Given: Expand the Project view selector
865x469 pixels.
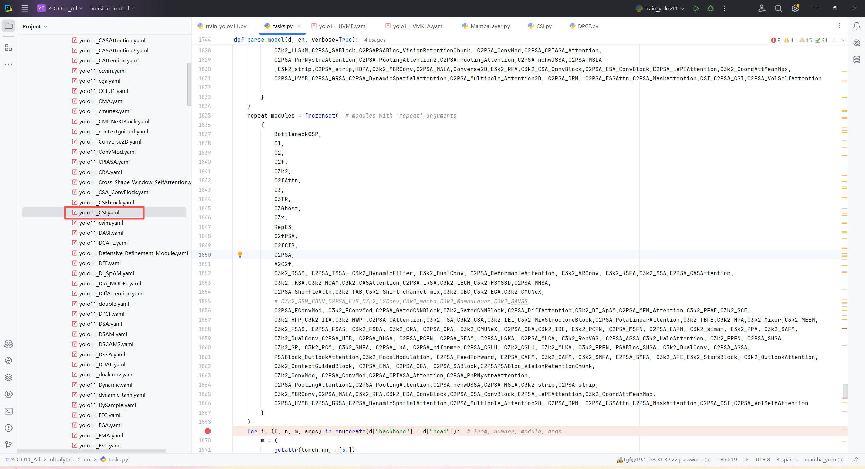Looking at the screenshot, I should [x=34, y=26].
